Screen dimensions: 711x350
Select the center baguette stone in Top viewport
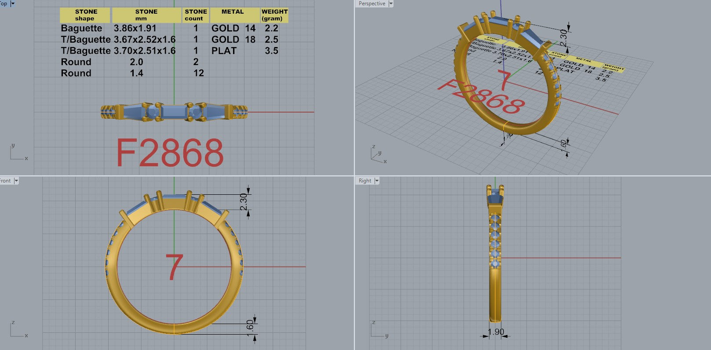(174, 112)
